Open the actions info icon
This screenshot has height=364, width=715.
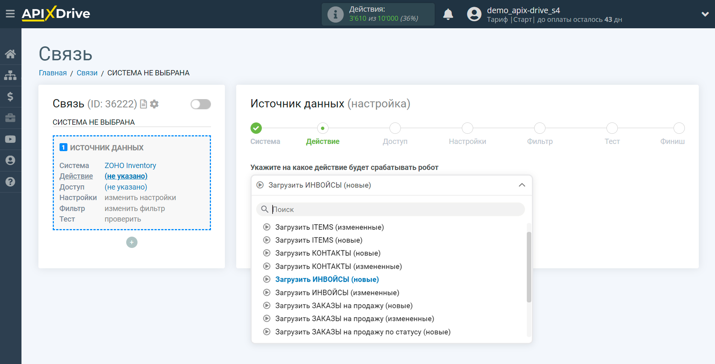point(335,14)
